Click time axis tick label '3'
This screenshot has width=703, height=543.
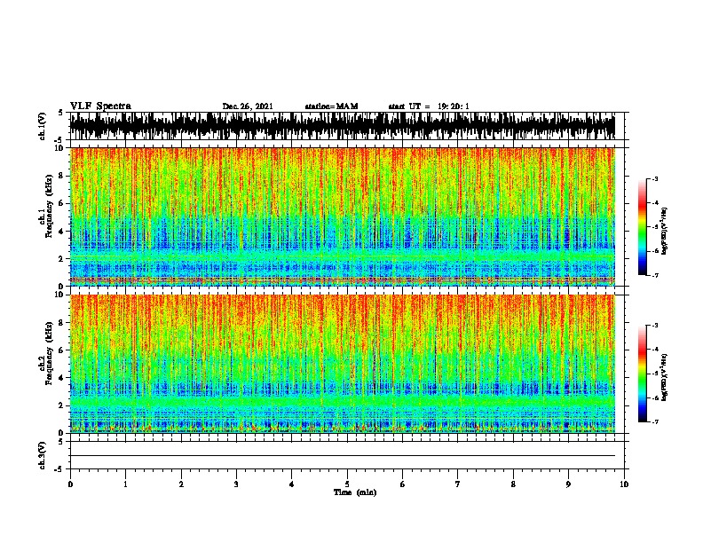(236, 484)
